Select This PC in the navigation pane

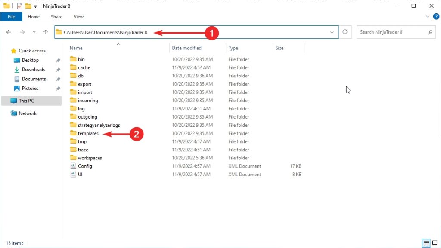26,101
